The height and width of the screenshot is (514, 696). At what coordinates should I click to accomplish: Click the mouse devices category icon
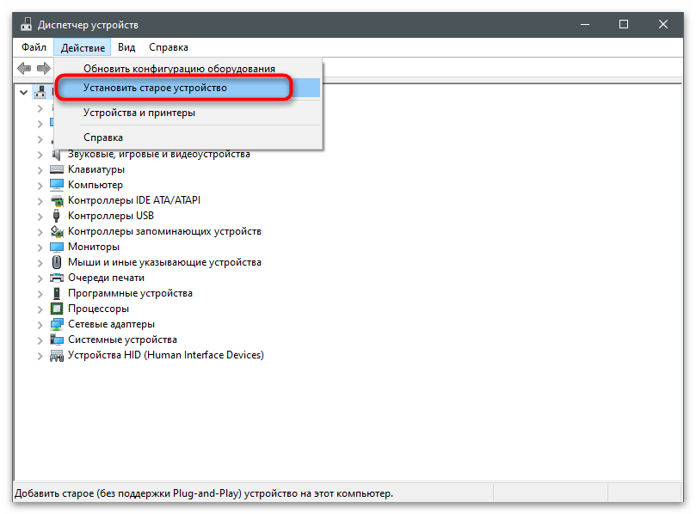pos(57,262)
